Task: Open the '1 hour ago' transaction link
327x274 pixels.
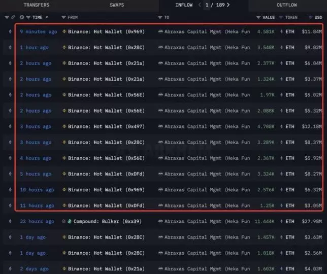Action: (x=34, y=48)
